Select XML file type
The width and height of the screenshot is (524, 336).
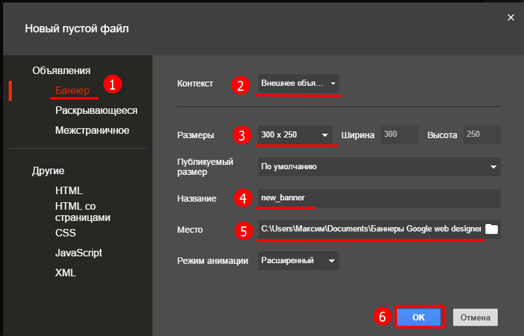pos(66,273)
